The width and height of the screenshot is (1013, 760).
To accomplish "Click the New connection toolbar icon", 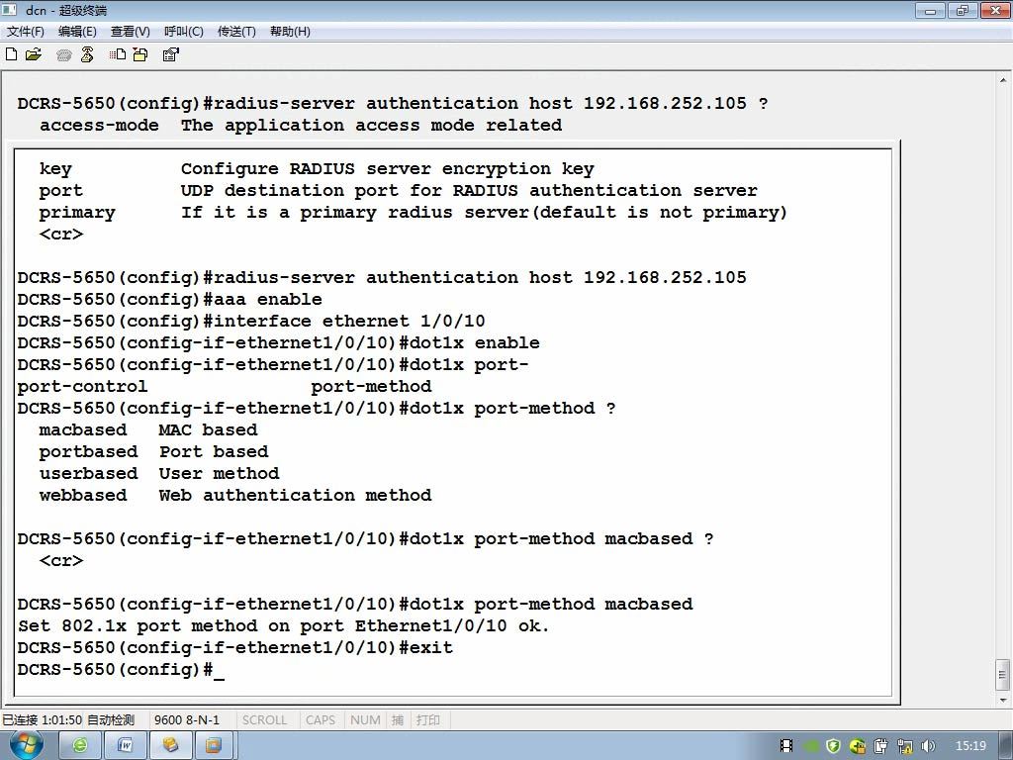I will 11,55.
